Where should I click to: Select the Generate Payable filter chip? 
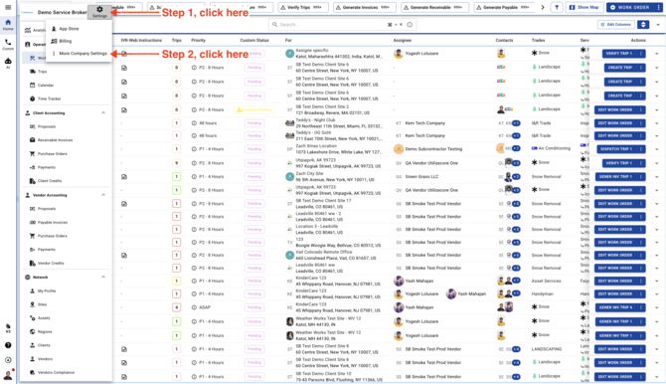[x=505, y=7]
